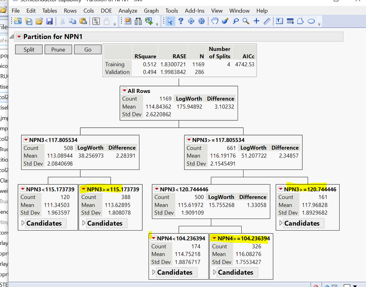Select the Text Annotate tool

point(279,21)
